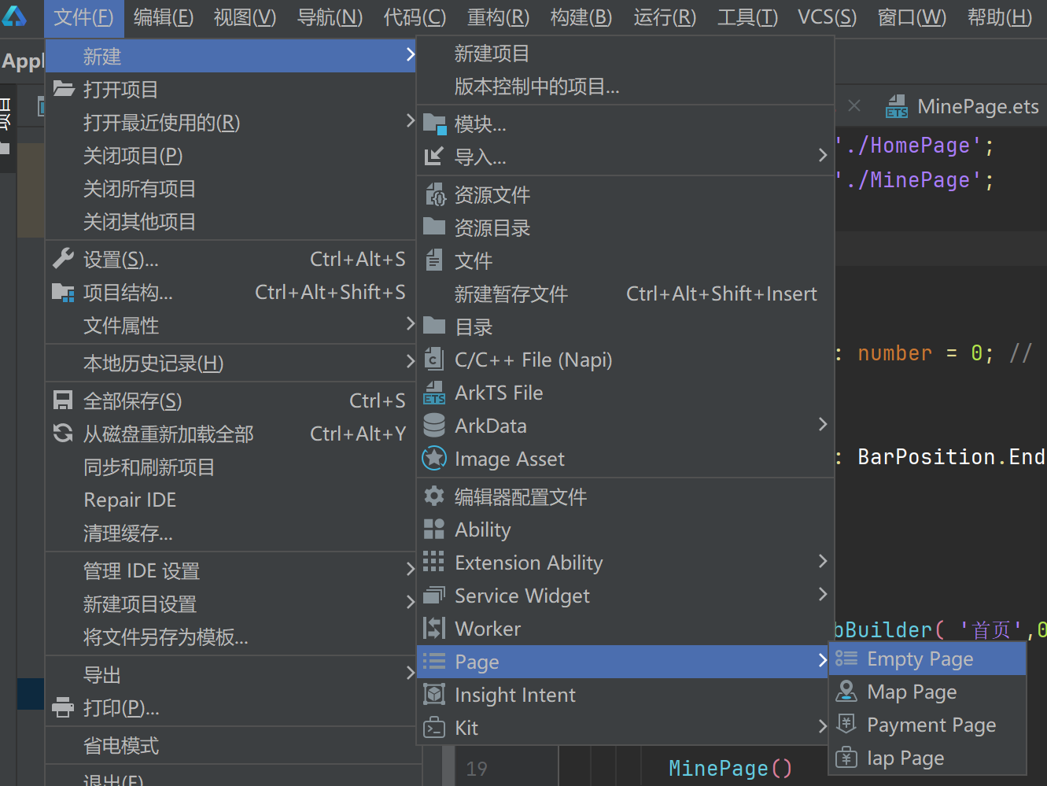Click the print icon
Screen dimensions: 1047x786
coord(63,707)
